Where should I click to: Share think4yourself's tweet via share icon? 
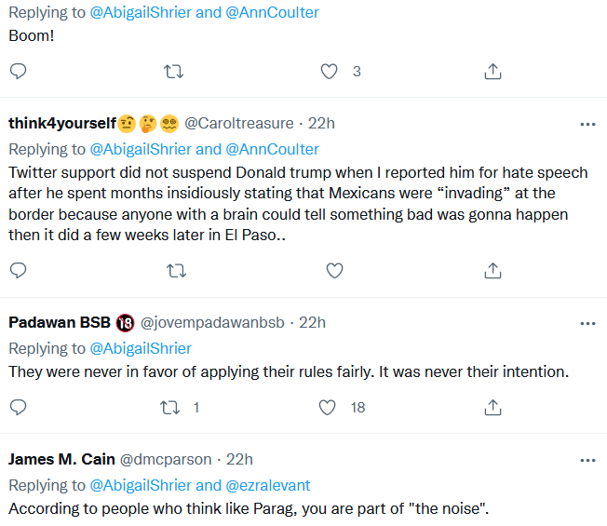492,271
